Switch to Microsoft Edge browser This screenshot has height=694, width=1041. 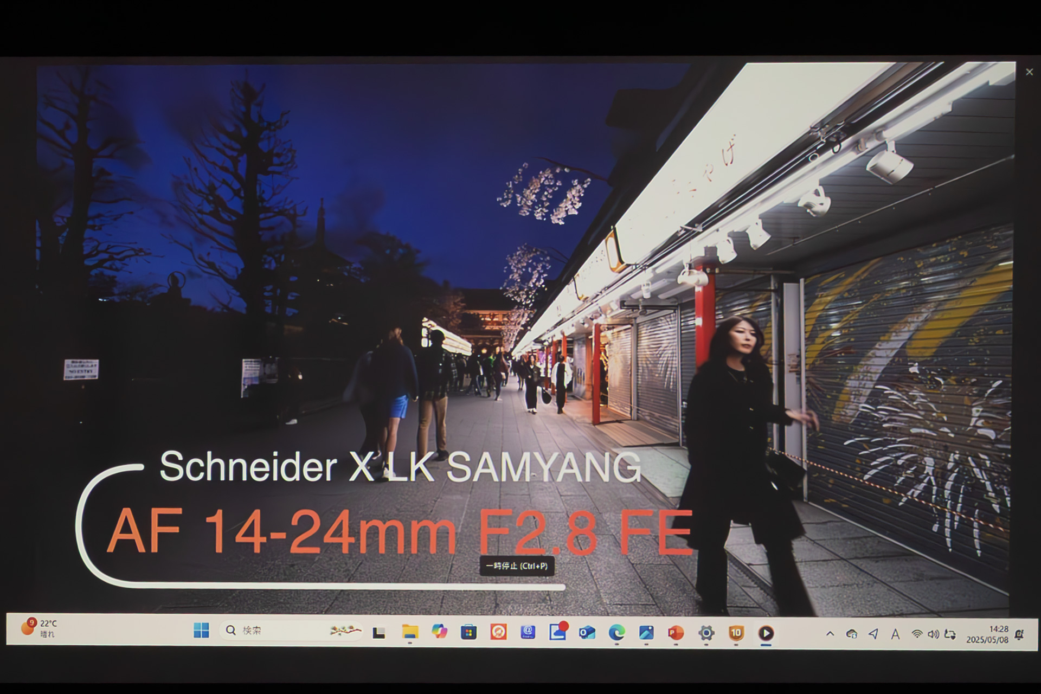[616, 632]
